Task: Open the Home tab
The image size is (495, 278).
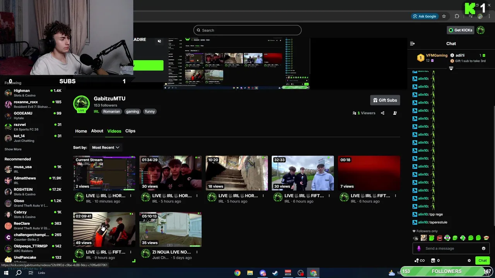Action: point(81,131)
